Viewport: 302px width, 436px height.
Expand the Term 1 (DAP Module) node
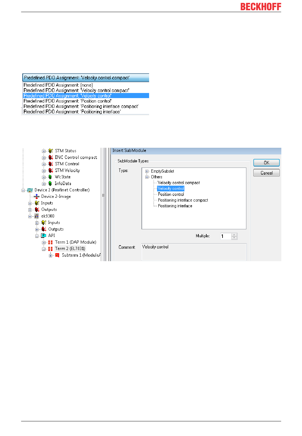click(44, 243)
